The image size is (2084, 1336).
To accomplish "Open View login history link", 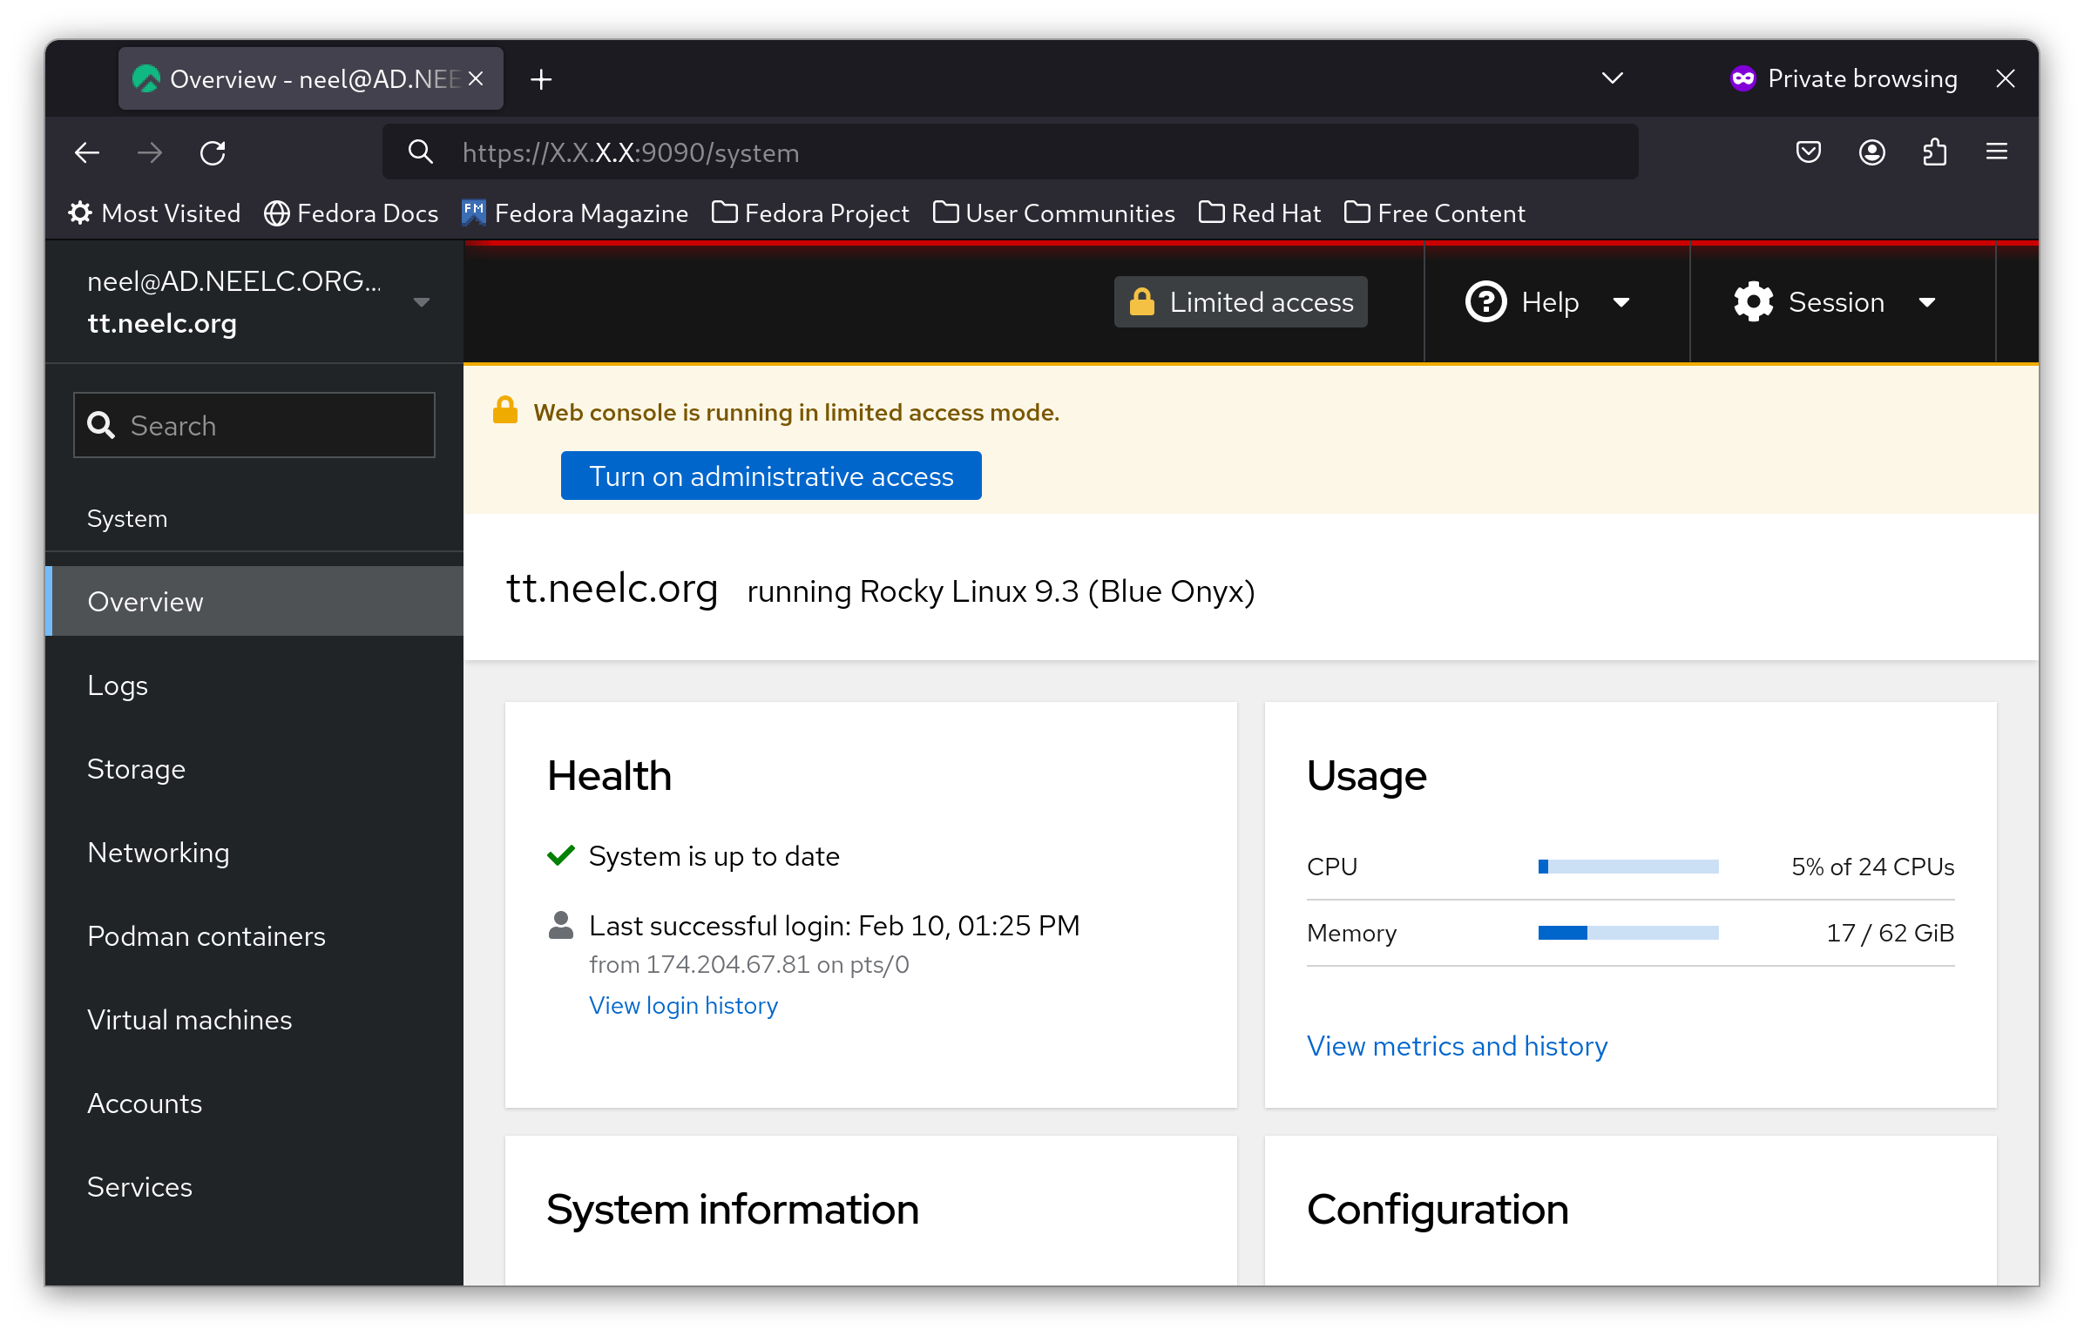I will click(683, 1006).
